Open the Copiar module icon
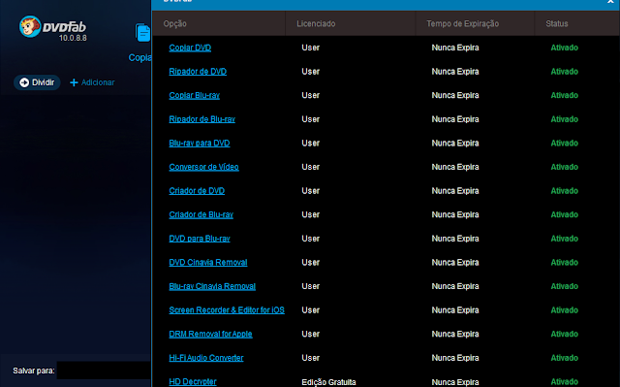620x387 pixels. pos(142,33)
